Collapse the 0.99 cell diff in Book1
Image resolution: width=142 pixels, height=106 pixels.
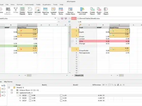(x=19, y=30)
